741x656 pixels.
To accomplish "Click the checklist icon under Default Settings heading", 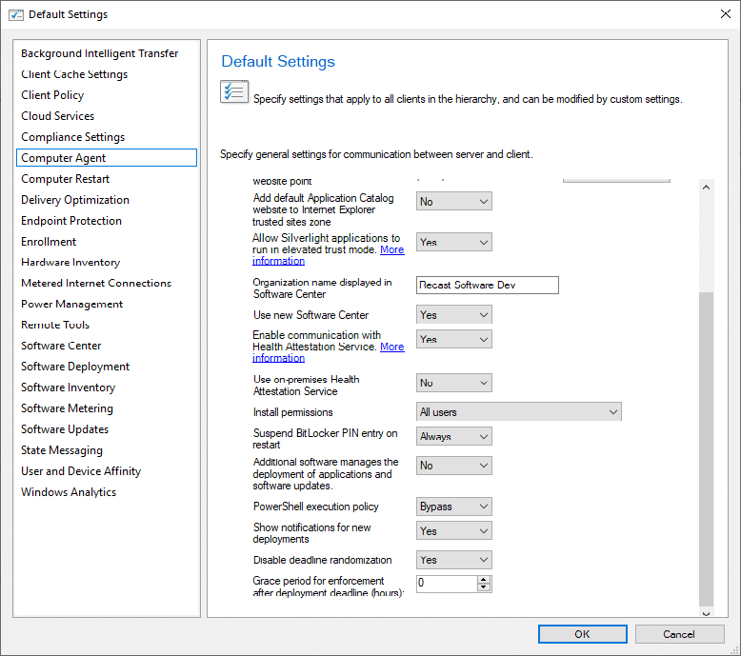I will click(233, 92).
